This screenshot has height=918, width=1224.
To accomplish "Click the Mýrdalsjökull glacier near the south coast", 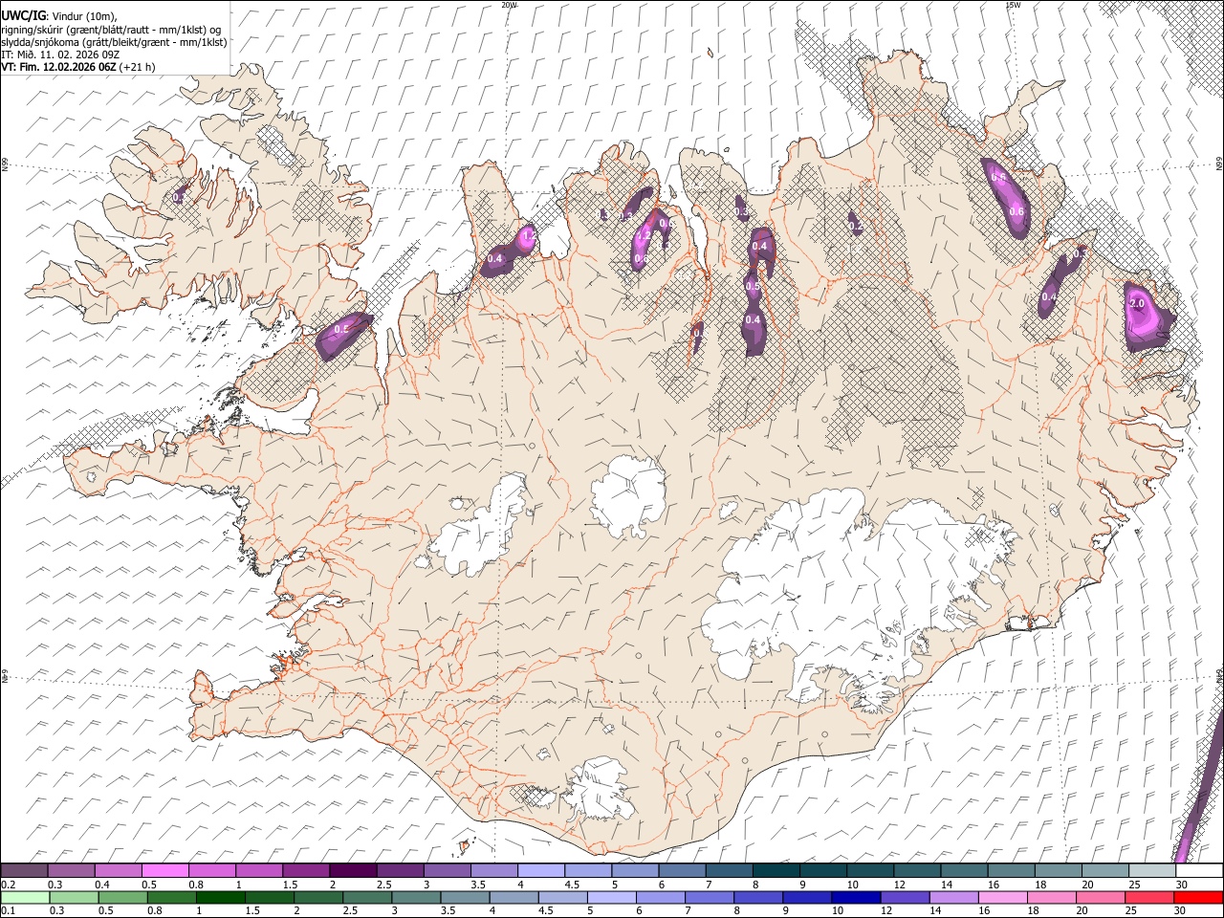I will coord(600,791).
